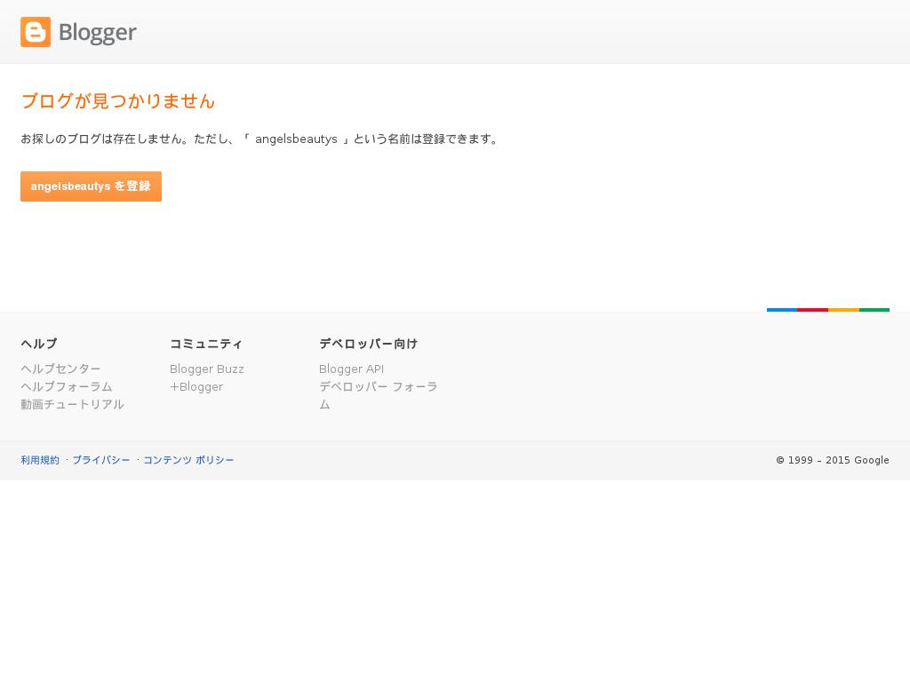The height and width of the screenshot is (682, 910).
Task: Click the お探しのブログは存在しません message
Action: (x=259, y=139)
